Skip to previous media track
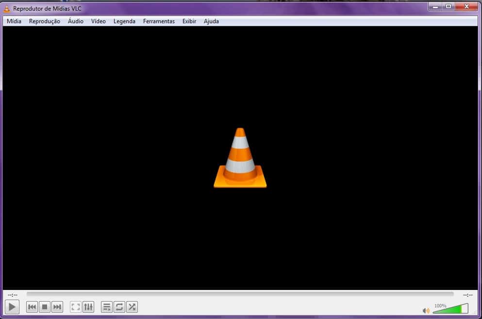The height and width of the screenshot is (319, 482). 32,307
